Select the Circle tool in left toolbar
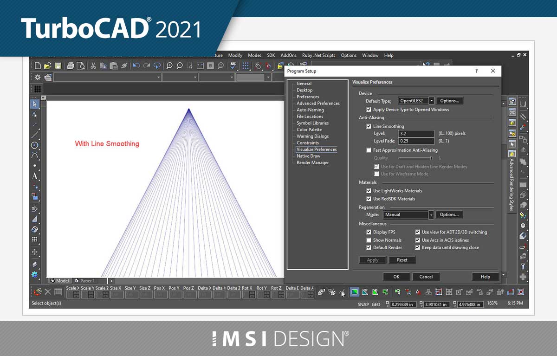This screenshot has height=356, width=557. tap(35, 145)
